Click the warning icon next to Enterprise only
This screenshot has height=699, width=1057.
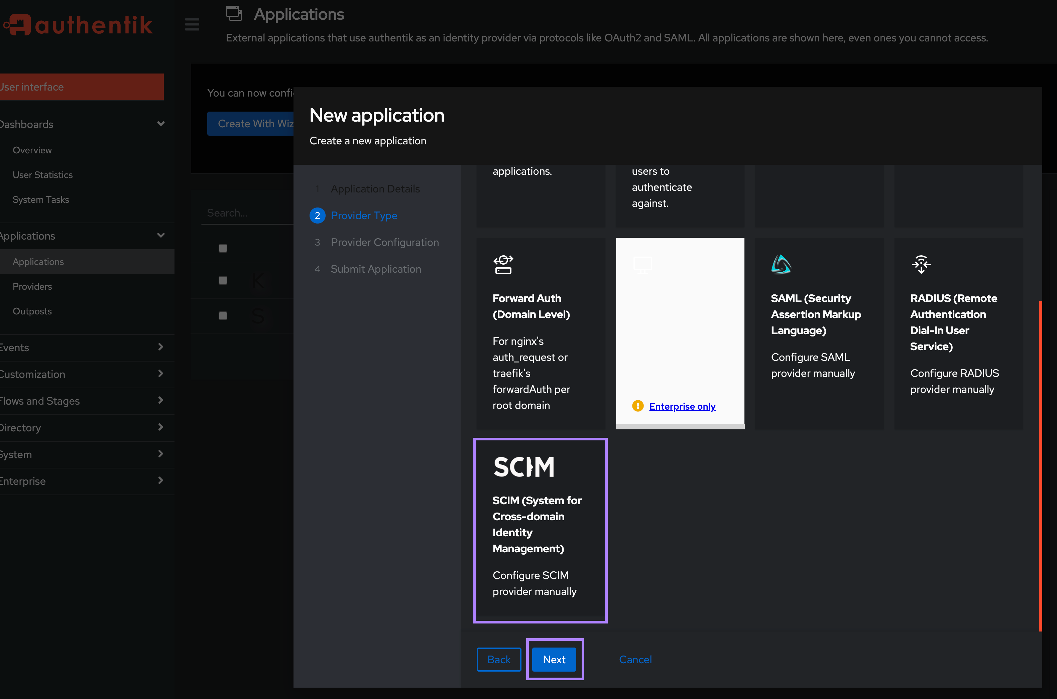[x=637, y=406]
